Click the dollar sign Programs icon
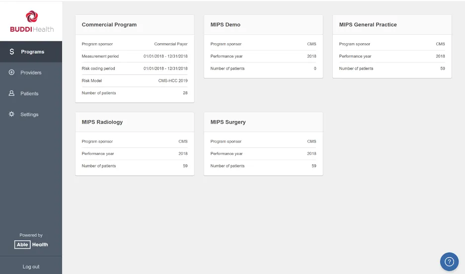Screen dimensions: 465x274 click(x=12, y=52)
